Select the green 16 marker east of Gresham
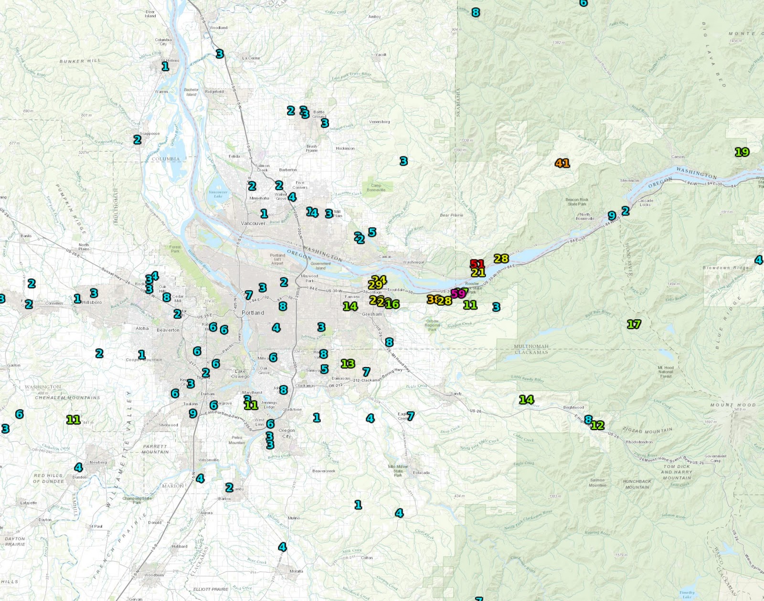 pos(393,303)
